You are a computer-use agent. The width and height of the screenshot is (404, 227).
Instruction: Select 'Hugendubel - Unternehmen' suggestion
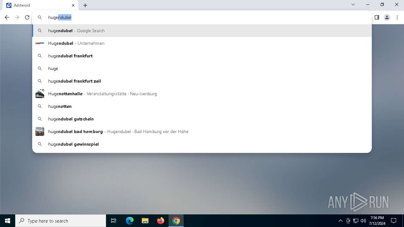202,43
